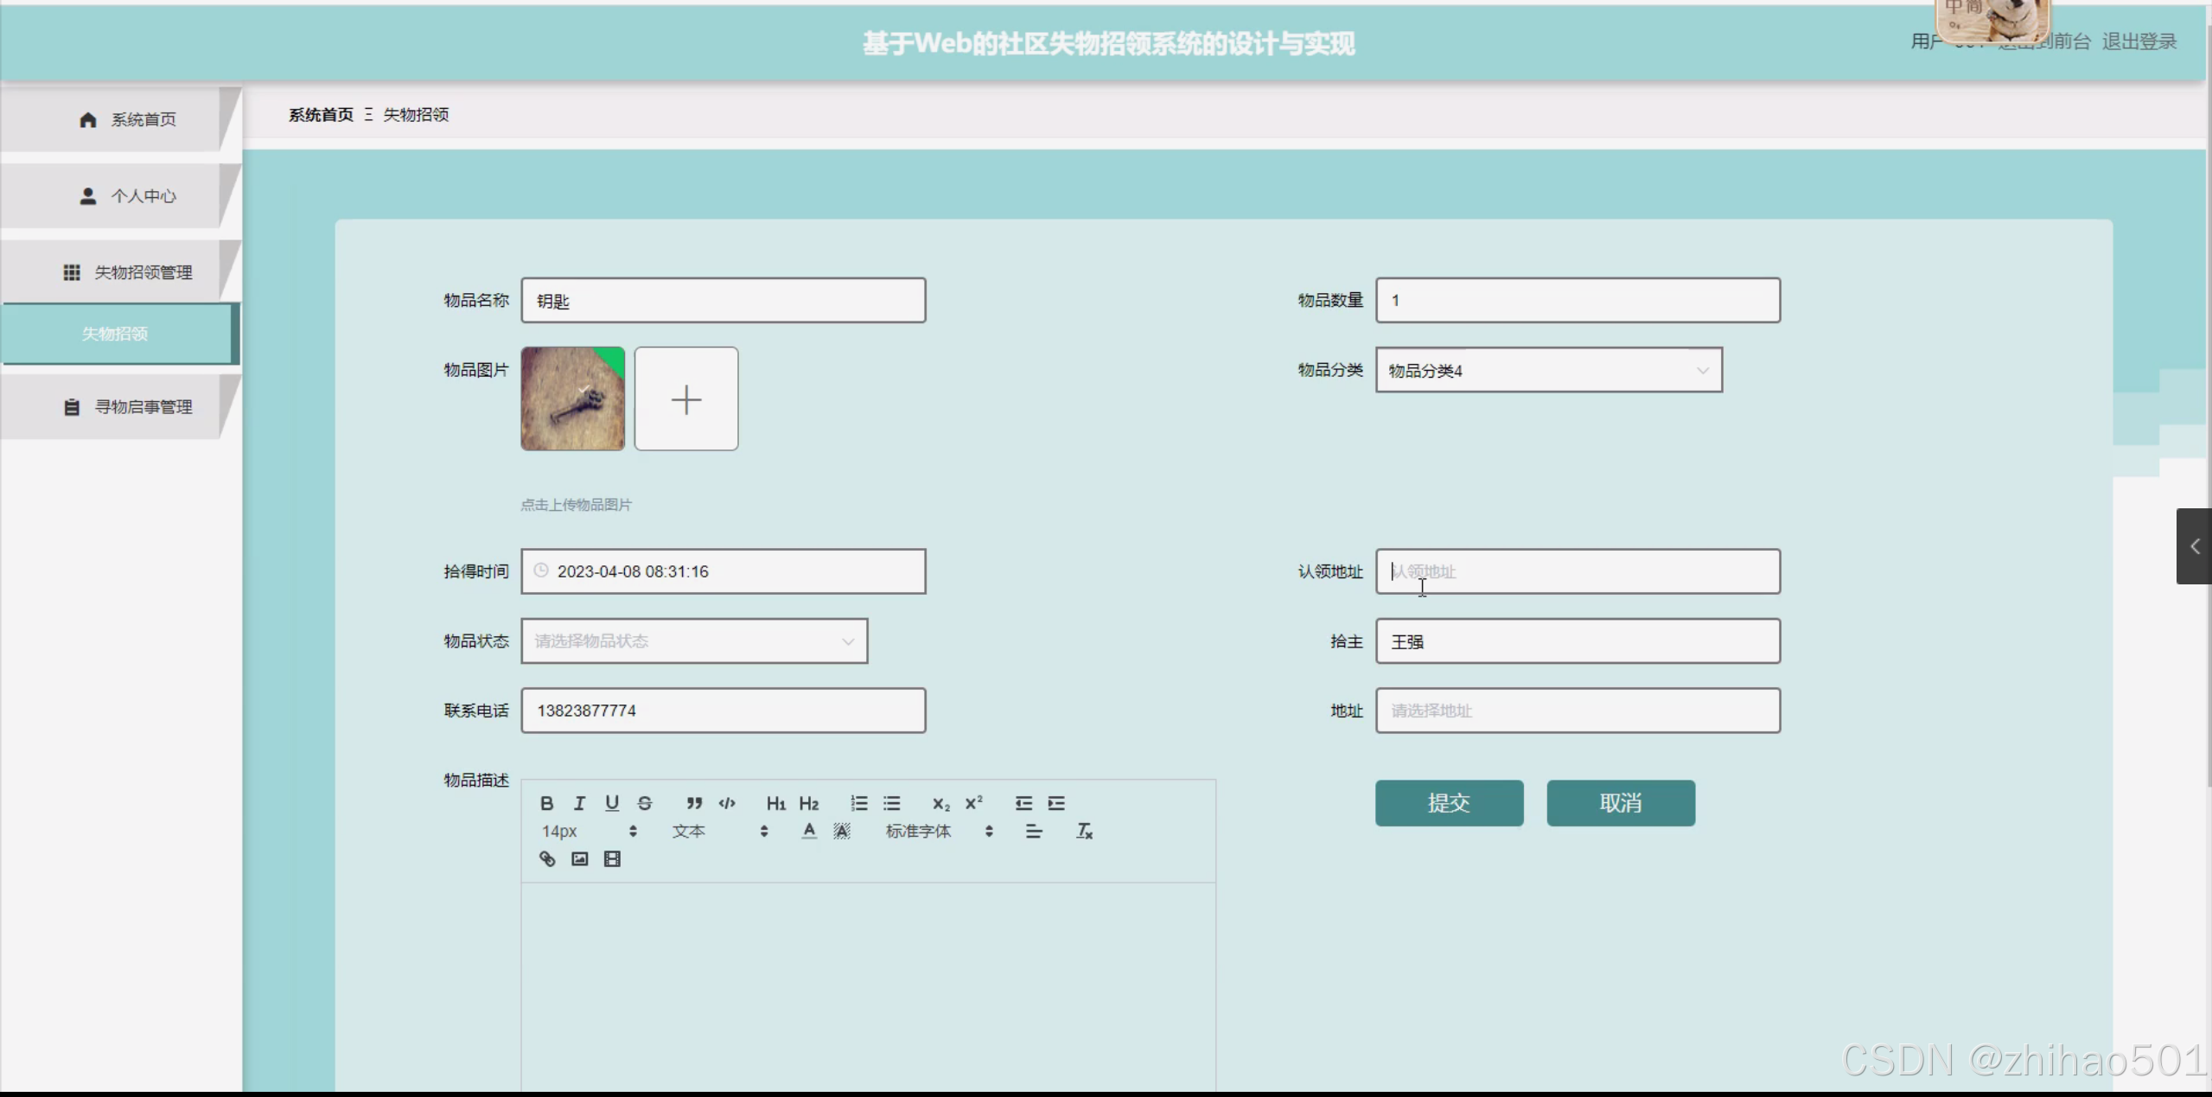2212x1097 pixels.
Task: Click the 取消 button
Action: [1620, 803]
